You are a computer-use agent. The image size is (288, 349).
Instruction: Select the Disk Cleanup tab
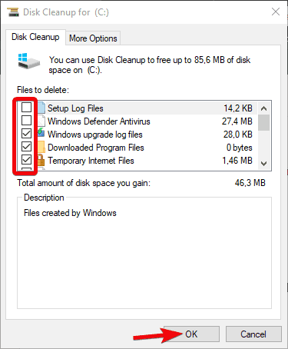35,37
